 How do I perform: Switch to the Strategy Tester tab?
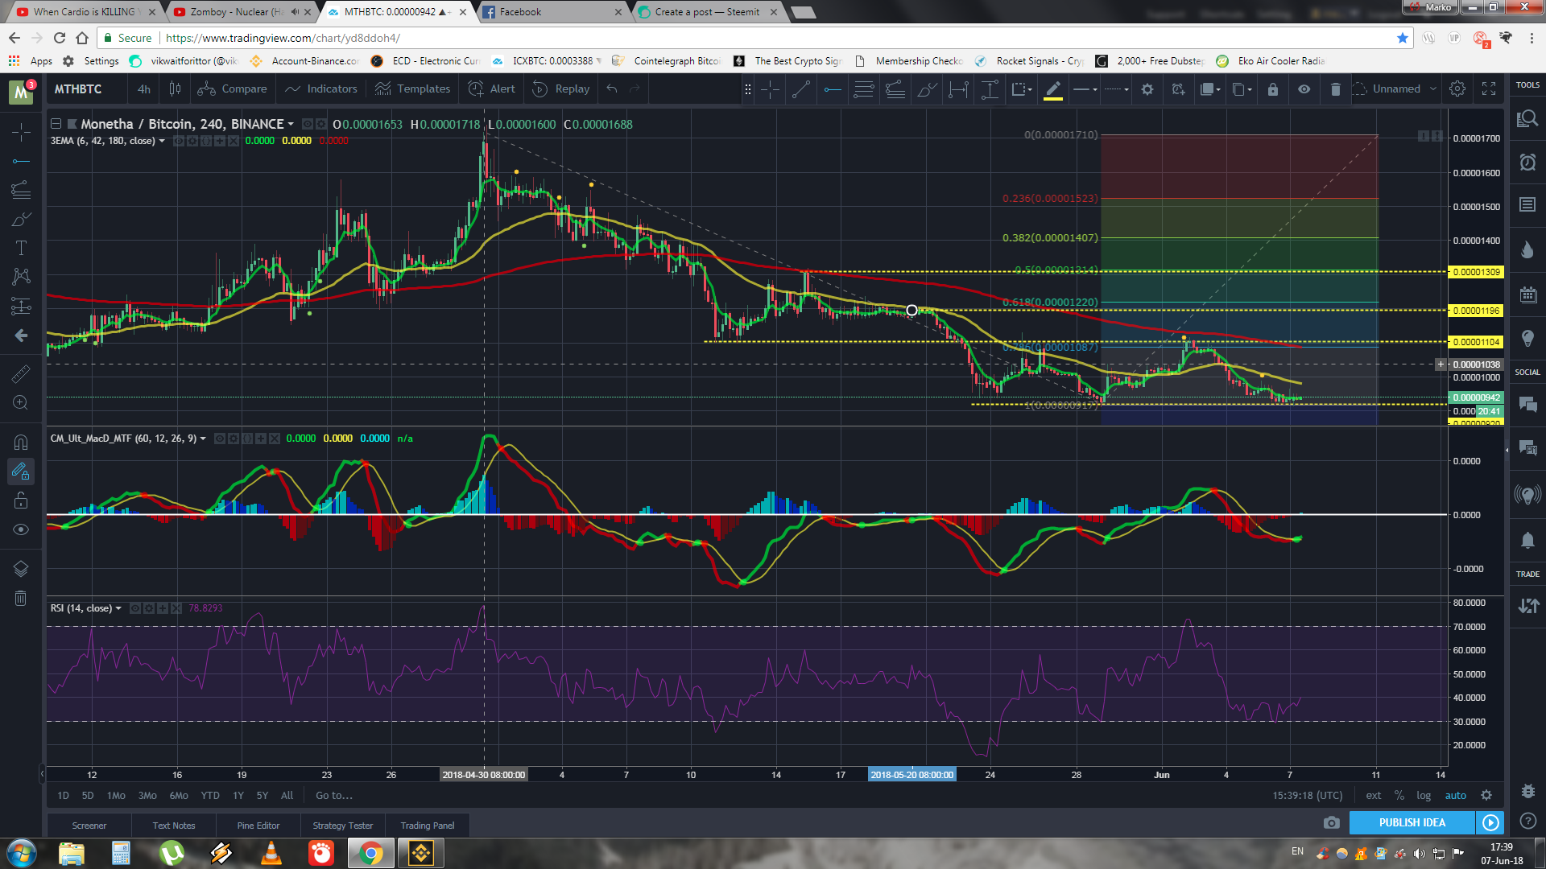342,826
